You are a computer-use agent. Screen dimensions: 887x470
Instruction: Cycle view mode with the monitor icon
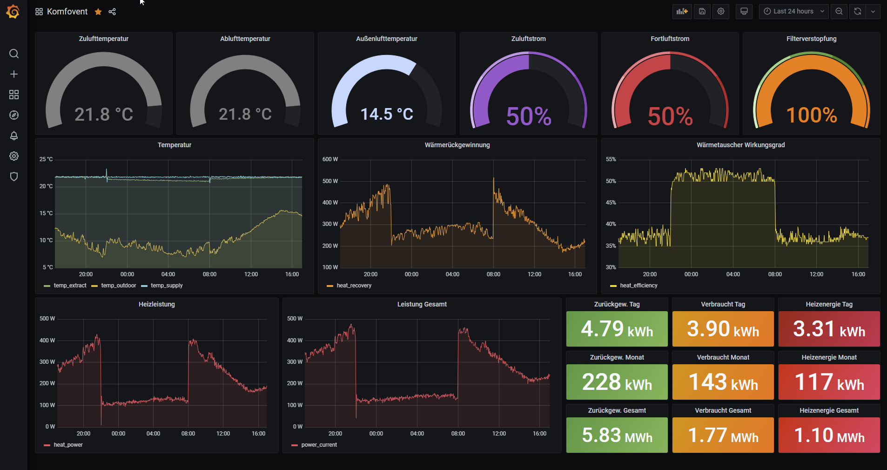[x=744, y=12]
